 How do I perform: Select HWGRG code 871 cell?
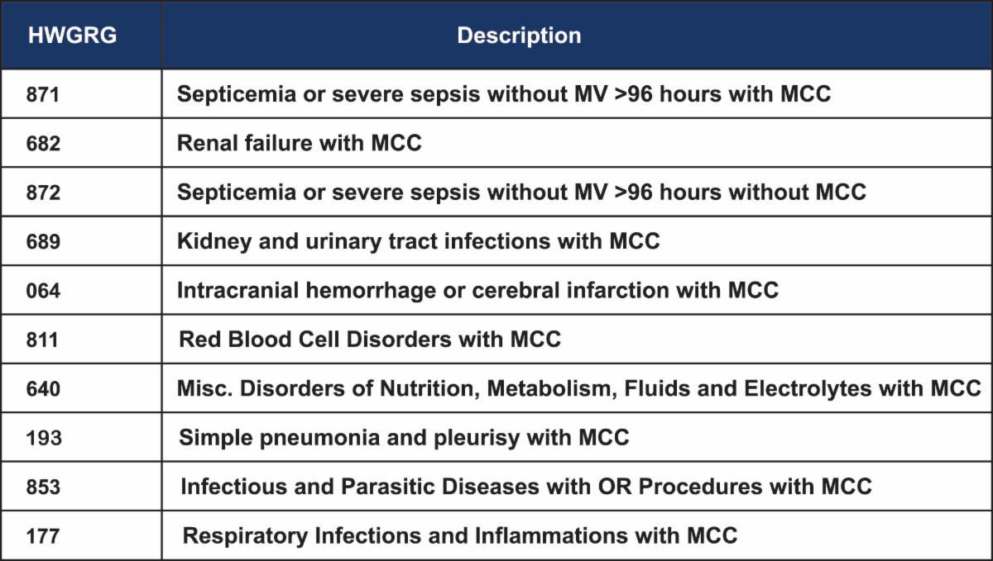(44, 94)
